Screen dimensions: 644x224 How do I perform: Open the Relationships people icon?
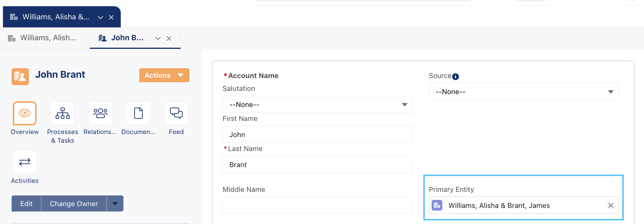pos(101,113)
